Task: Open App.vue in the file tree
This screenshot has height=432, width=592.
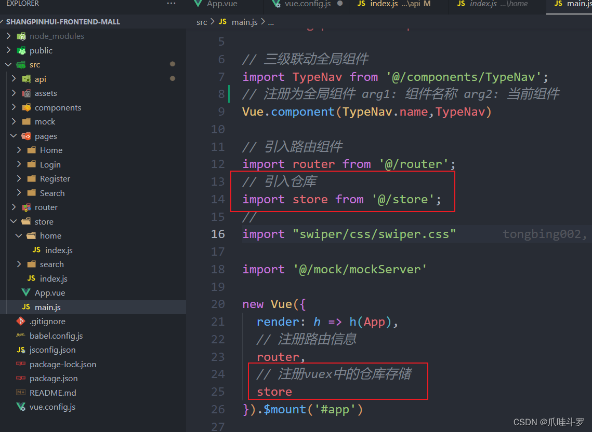Action: click(50, 292)
